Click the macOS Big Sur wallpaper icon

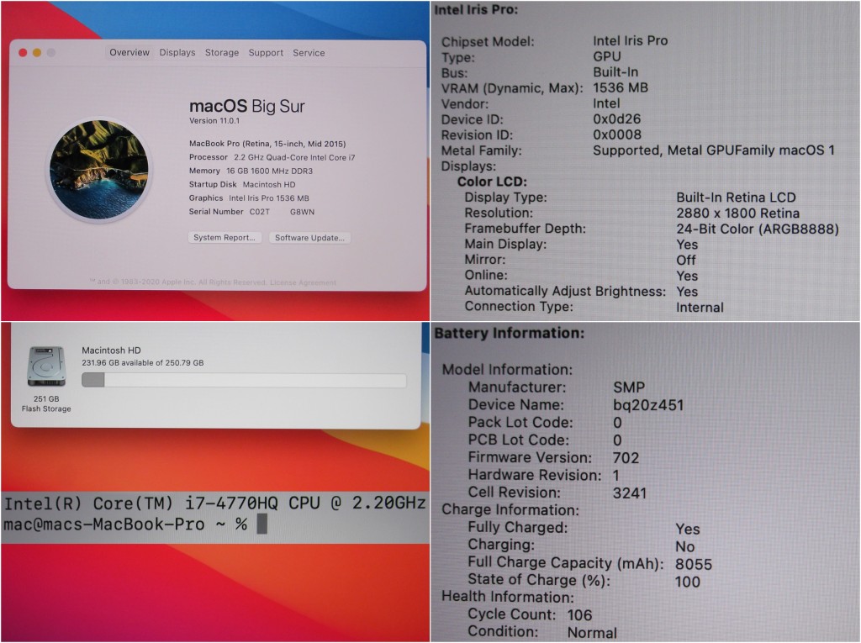(99, 170)
